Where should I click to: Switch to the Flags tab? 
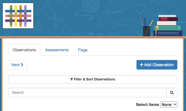tap(83, 50)
